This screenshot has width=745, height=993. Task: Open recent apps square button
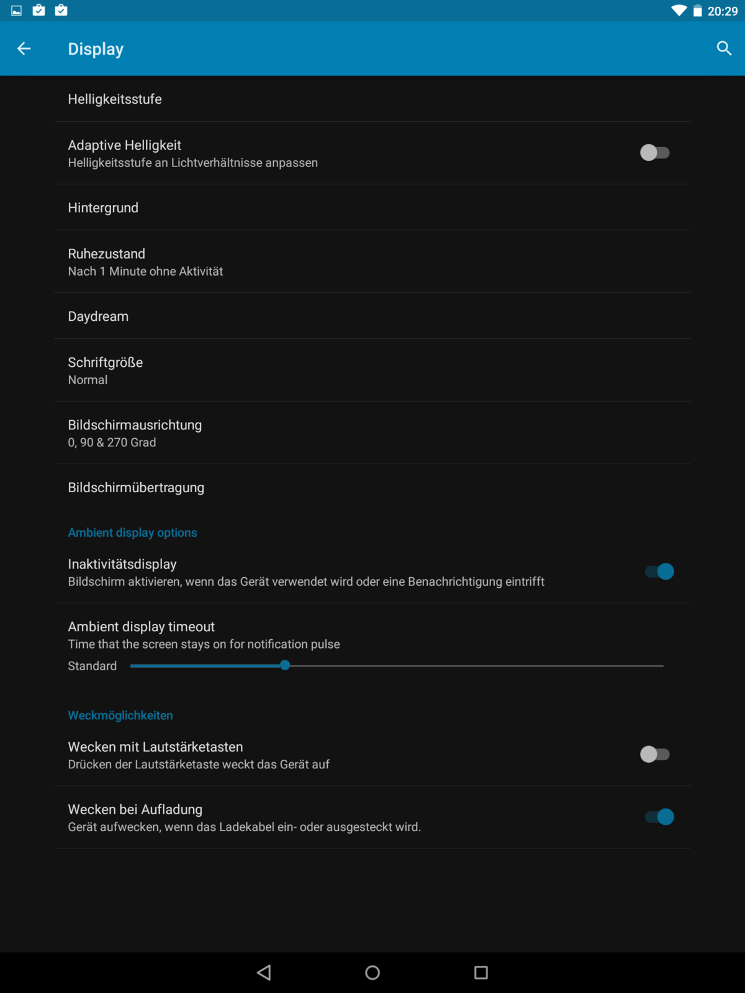click(x=481, y=973)
